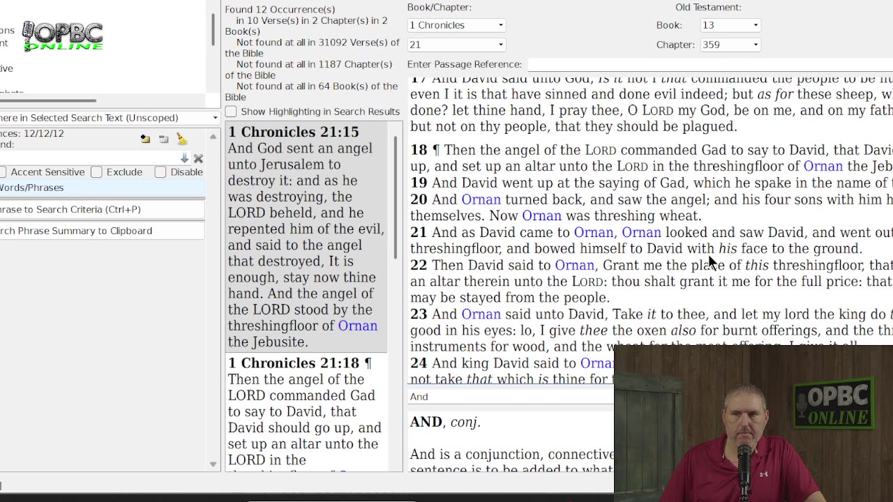Click verse number 21 in scripture pane
Image resolution: width=893 pixels, height=502 pixels.
[418, 232]
